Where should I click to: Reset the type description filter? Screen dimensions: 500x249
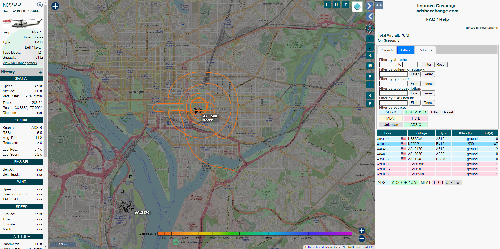(x=428, y=93)
